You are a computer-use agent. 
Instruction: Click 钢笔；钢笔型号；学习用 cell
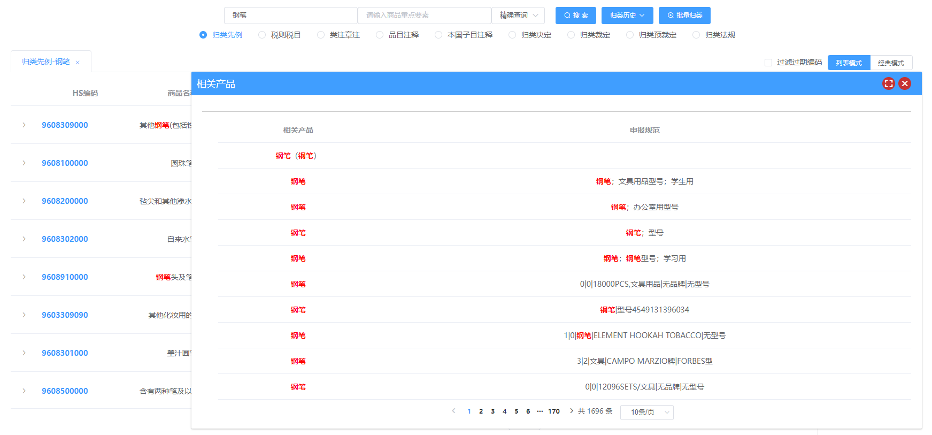coord(644,258)
